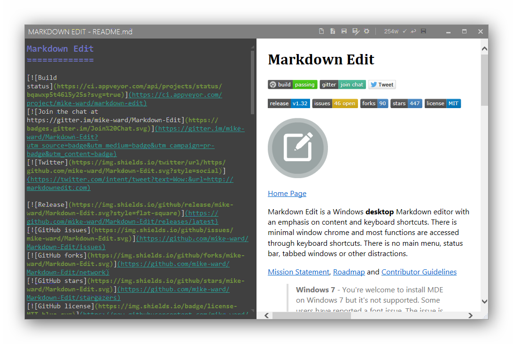Minimize the Markdown Edit window

click(448, 31)
